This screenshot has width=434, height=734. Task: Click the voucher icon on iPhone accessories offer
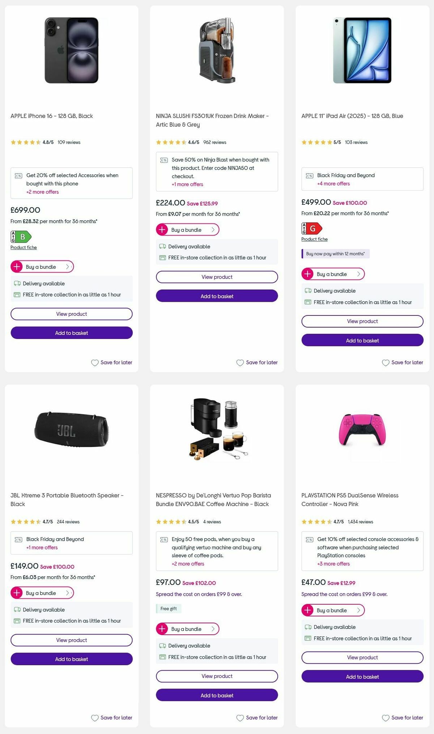[18, 175]
